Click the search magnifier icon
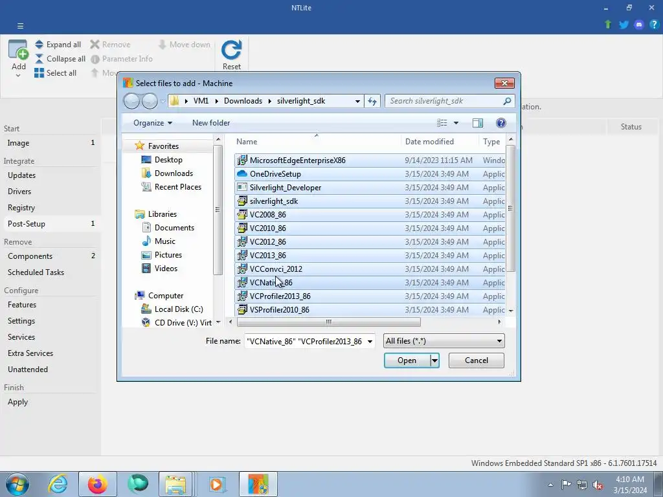This screenshot has height=497, width=663. click(x=507, y=101)
